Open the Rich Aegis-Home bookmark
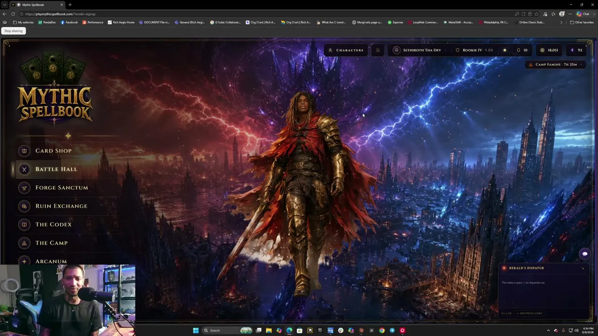 [x=121, y=22]
